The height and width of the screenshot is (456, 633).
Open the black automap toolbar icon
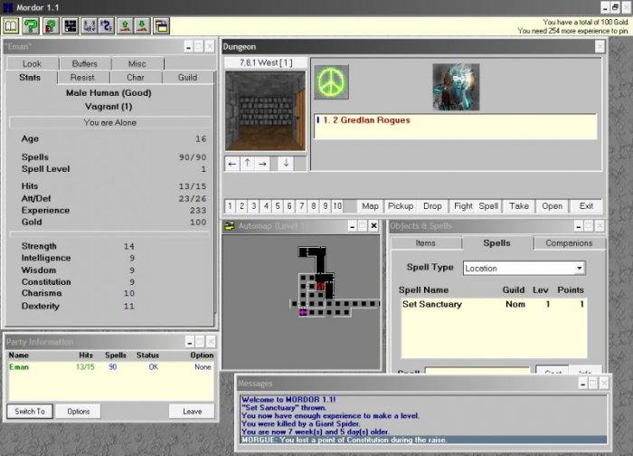pyautogui.click(x=71, y=26)
